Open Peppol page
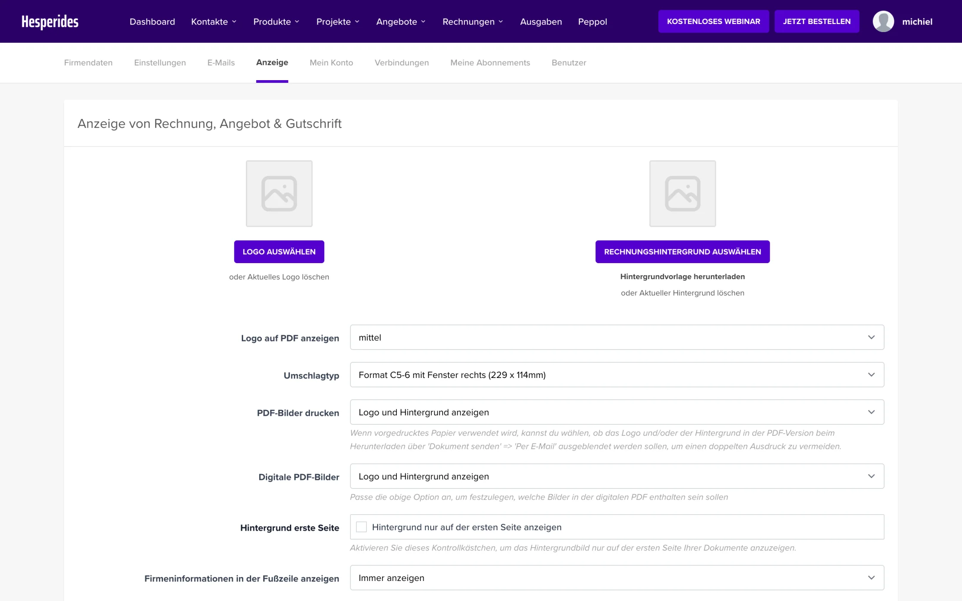Screen dimensions: 962x601 [x=592, y=21]
